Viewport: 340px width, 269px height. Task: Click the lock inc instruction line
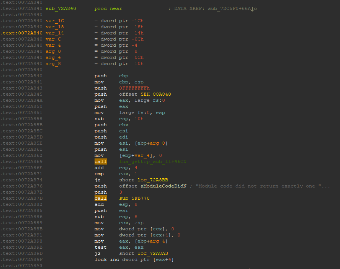coord(134,259)
